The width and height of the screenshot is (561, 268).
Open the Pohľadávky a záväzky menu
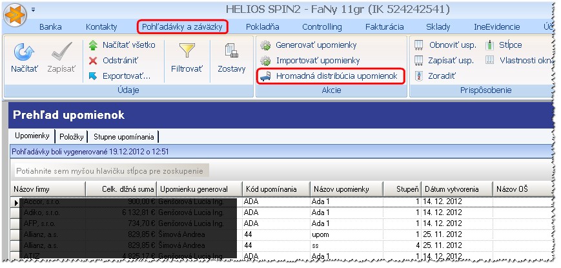[x=183, y=27]
